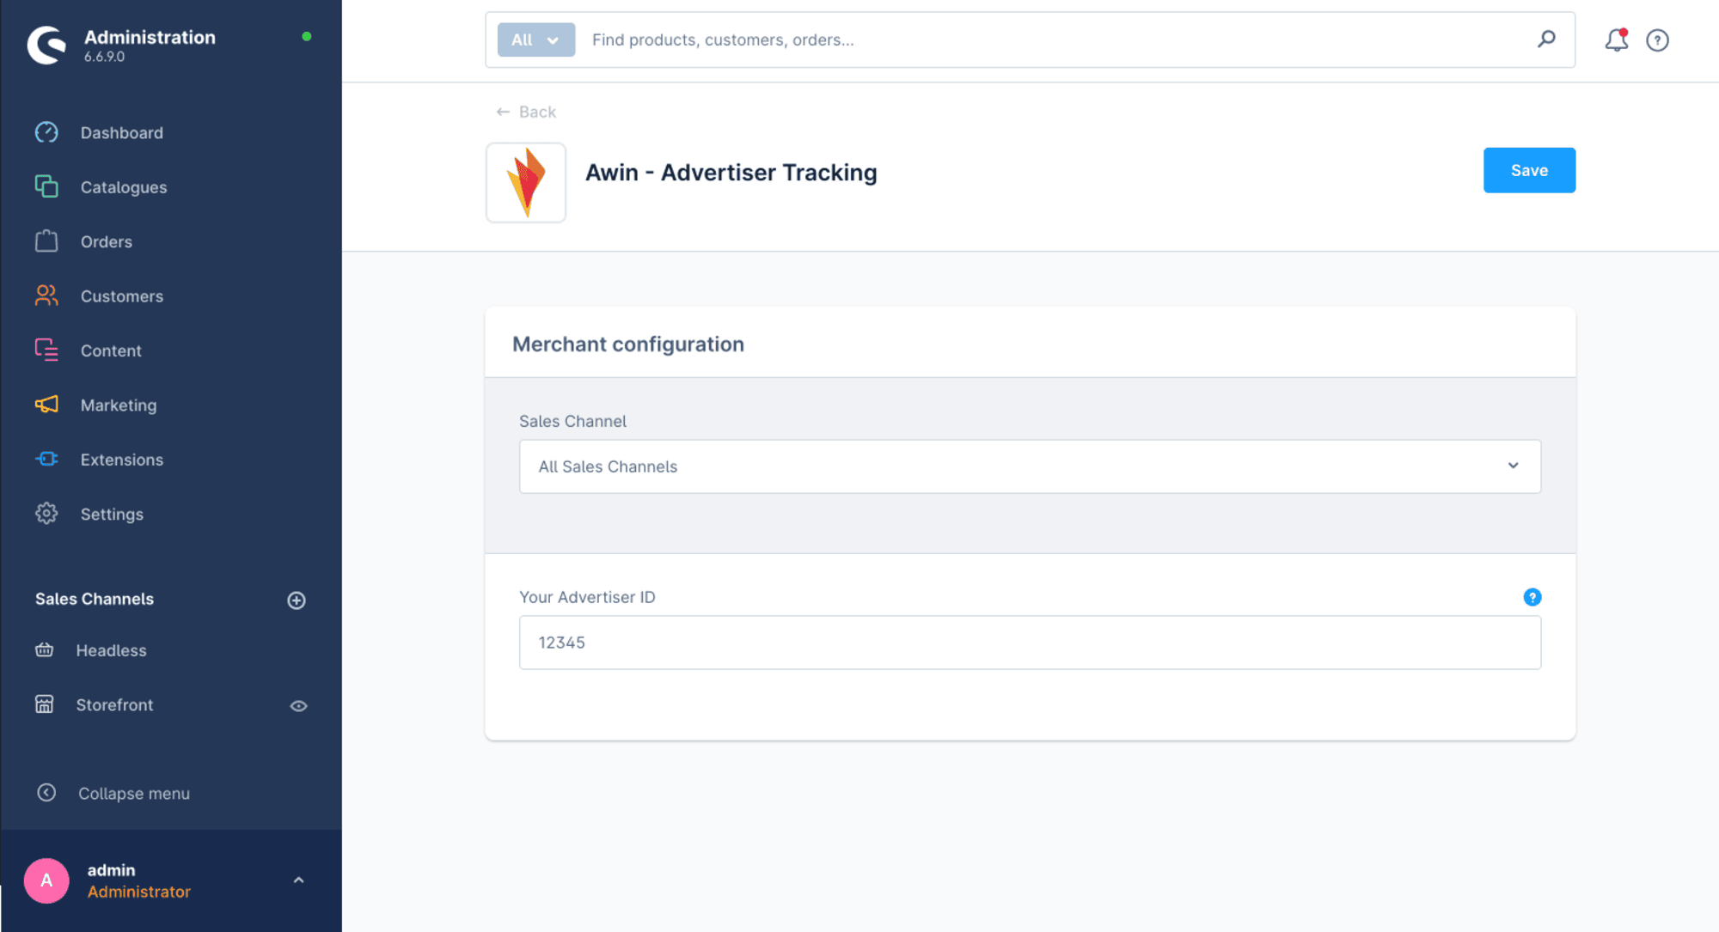Click the Sales Channels heading

point(95,599)
